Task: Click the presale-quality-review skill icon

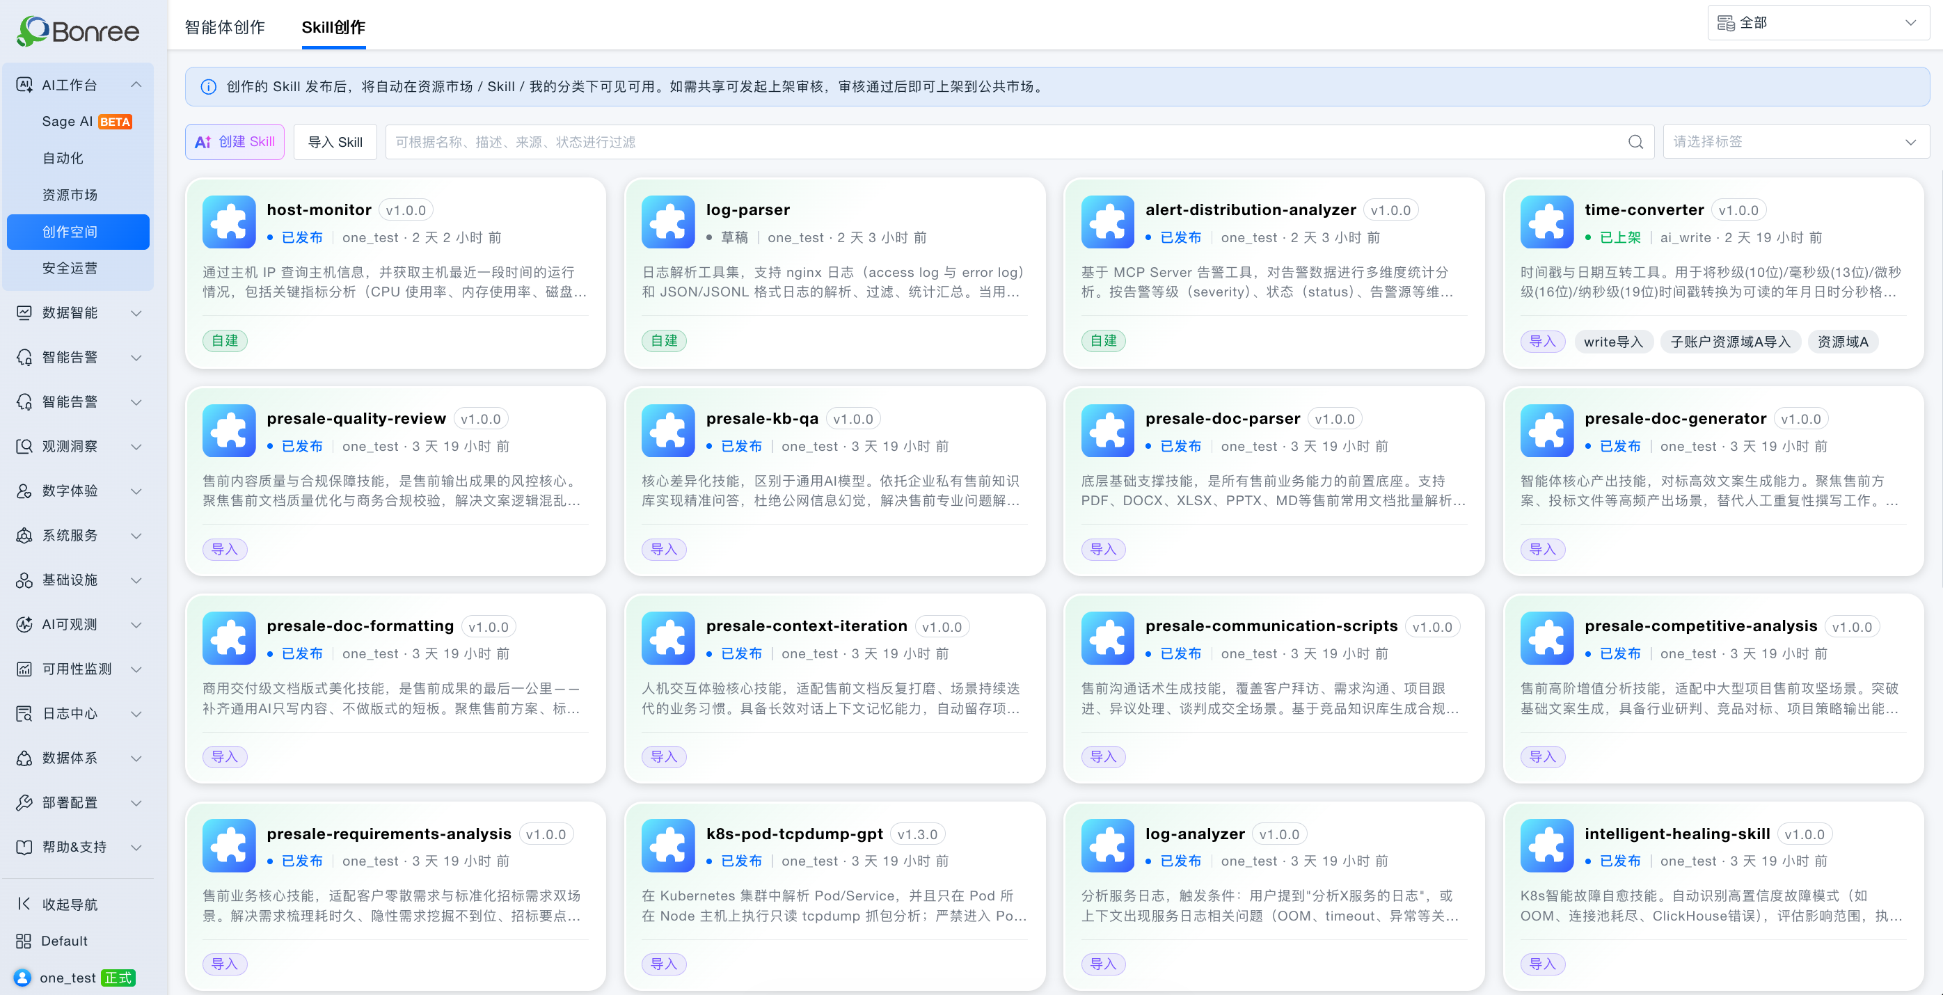Action: 228,431
